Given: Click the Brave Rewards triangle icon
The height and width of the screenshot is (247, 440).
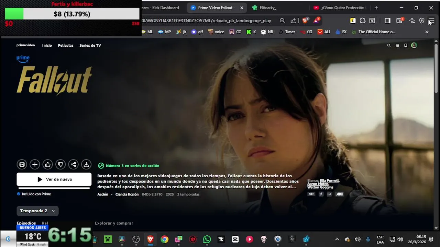Looking at the screenshot, I should pyautogui.click(x=316, y=21).
